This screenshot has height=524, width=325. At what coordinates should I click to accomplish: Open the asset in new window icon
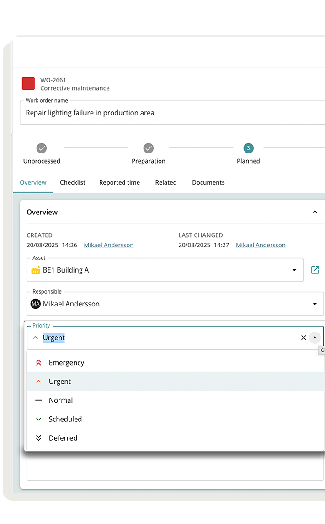click(315, 270)
